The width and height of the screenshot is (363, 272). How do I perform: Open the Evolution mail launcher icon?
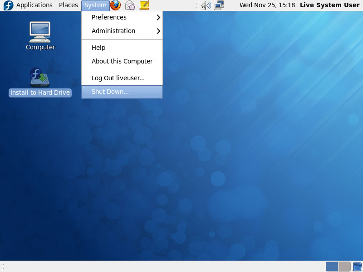pyautogui.click(x=130, y=5)
